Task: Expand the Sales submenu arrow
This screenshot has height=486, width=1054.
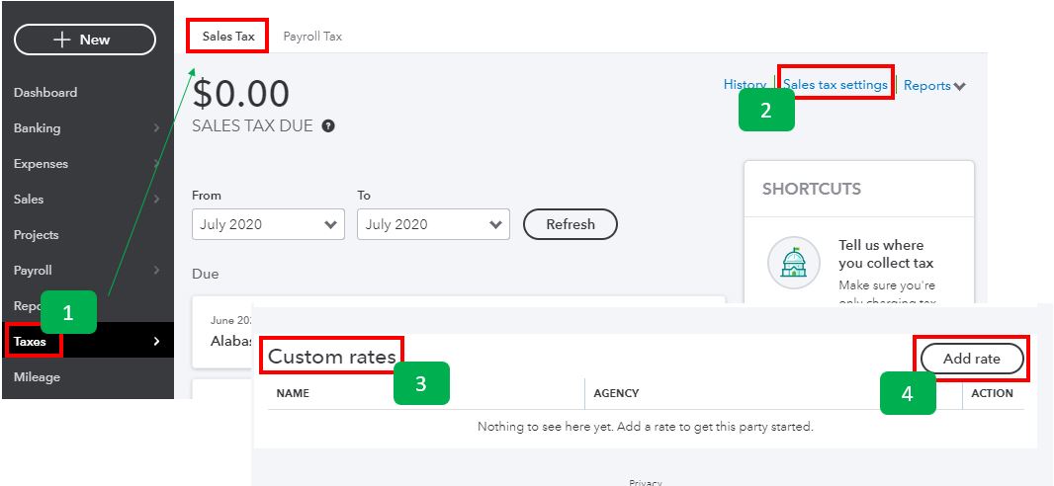Action: coord(156,199)
